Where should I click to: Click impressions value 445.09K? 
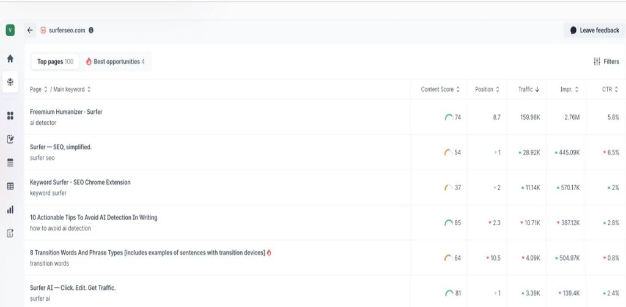569,152
